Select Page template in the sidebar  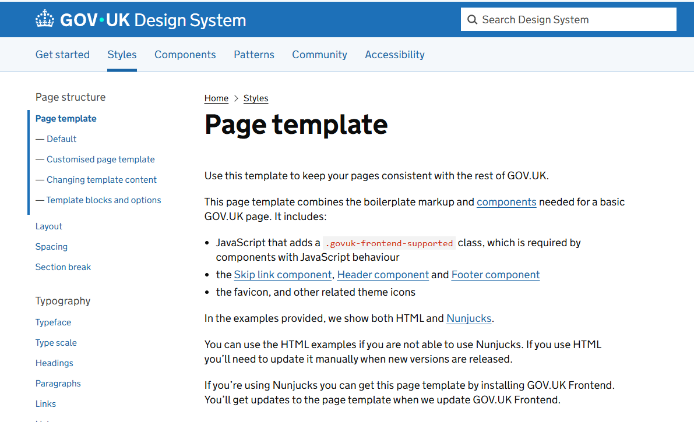pos(66,119)
